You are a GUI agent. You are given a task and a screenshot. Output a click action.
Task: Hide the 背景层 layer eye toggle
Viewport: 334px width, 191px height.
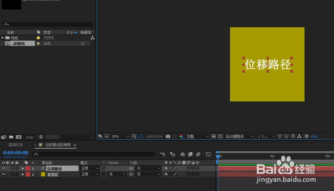3,174
